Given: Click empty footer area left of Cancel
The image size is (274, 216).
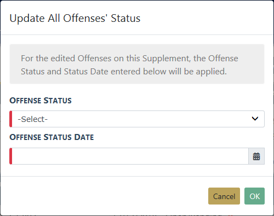Looking at the screenshot, I should tap(104, 196).
